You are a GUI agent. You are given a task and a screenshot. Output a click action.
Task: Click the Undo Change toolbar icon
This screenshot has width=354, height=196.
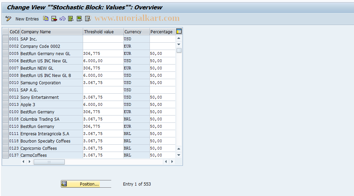point(63,19)
